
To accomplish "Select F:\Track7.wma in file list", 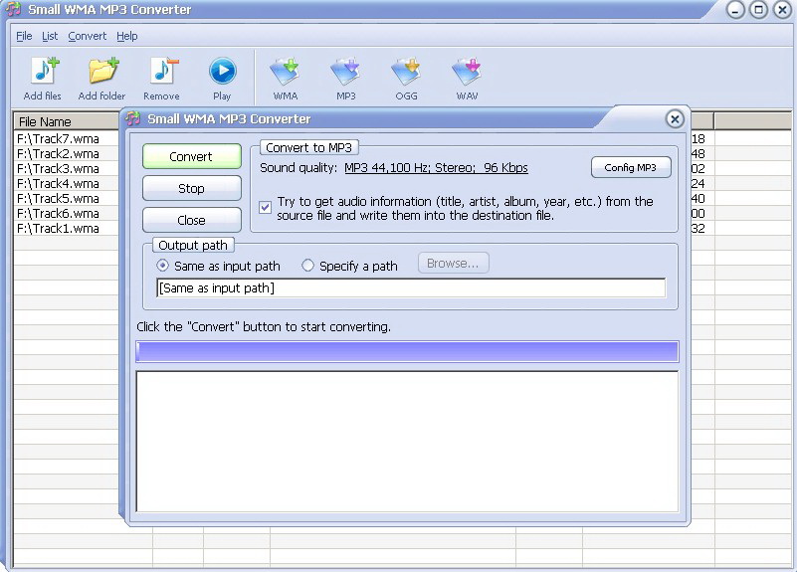I will click(x=58, y=138).
